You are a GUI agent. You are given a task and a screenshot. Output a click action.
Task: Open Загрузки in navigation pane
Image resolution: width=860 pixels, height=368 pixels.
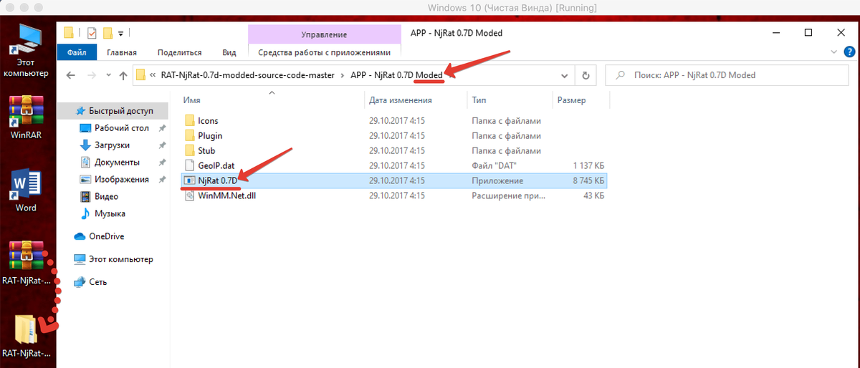tap(112, 145)
